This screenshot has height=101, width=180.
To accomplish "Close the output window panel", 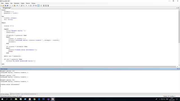I will (179, 69).
